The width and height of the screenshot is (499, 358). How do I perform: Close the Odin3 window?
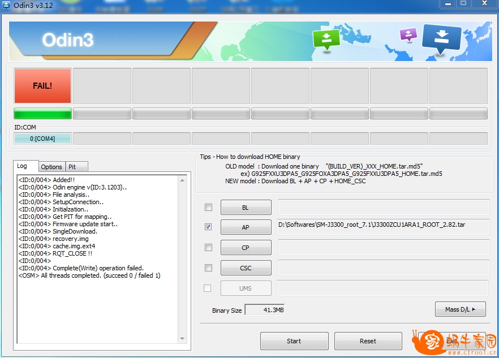(x=484, y=4)
